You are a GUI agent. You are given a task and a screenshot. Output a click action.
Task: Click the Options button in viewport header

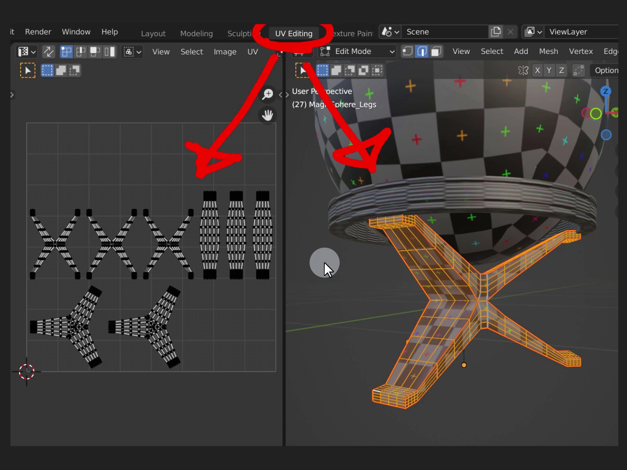(x=606, y=70)
